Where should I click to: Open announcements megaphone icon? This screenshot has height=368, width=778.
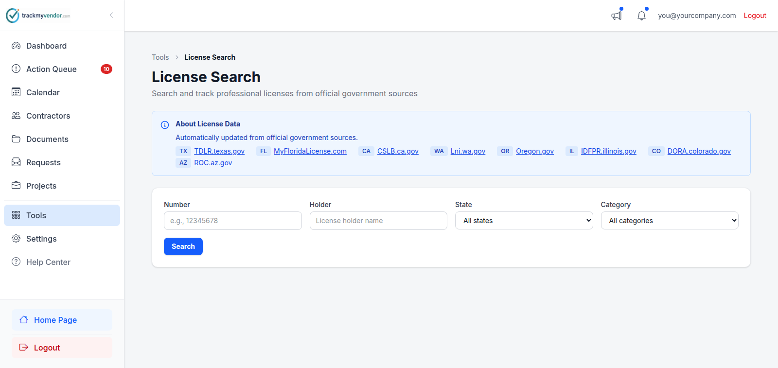(617, 16)
